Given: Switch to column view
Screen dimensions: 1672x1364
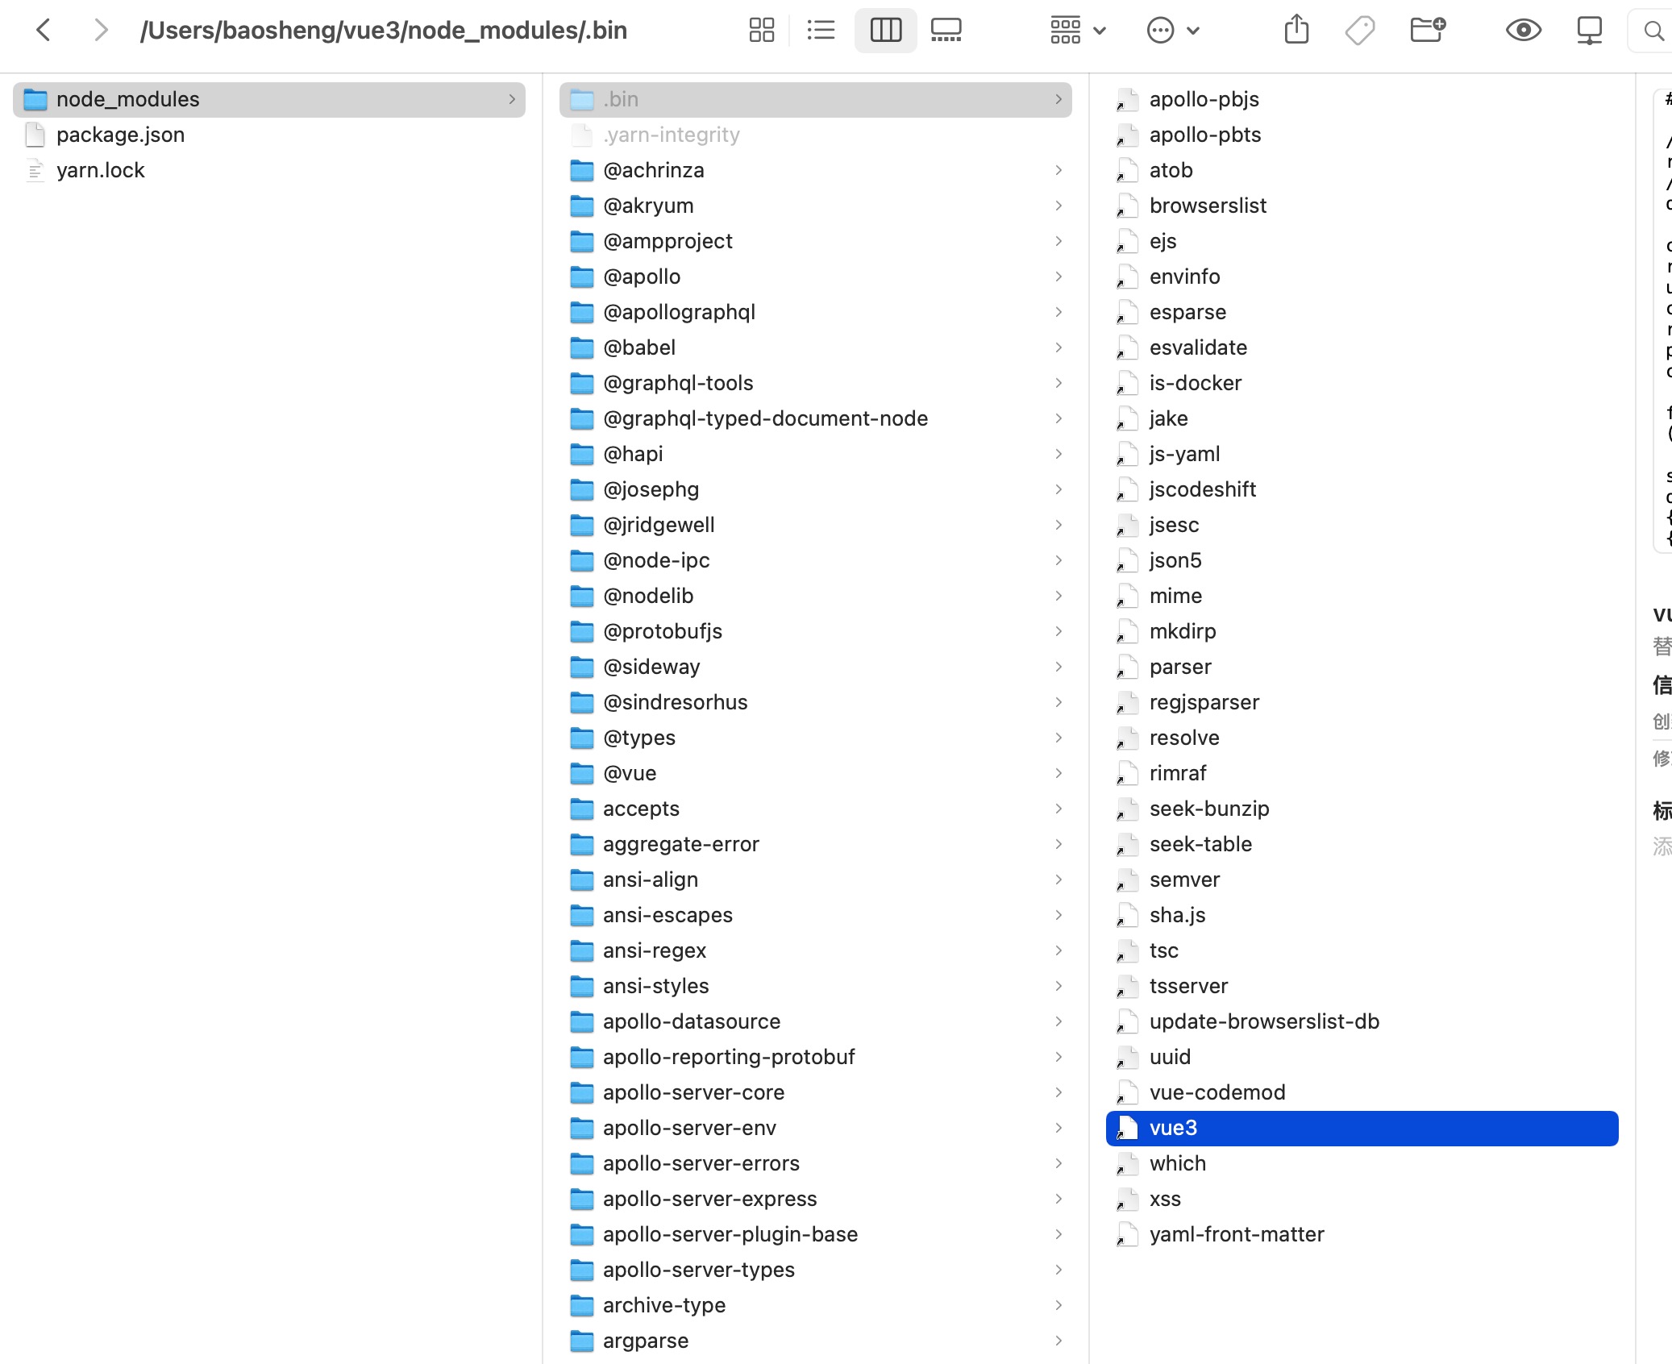Looking at the screenshot, I should (x=885, y=31).
